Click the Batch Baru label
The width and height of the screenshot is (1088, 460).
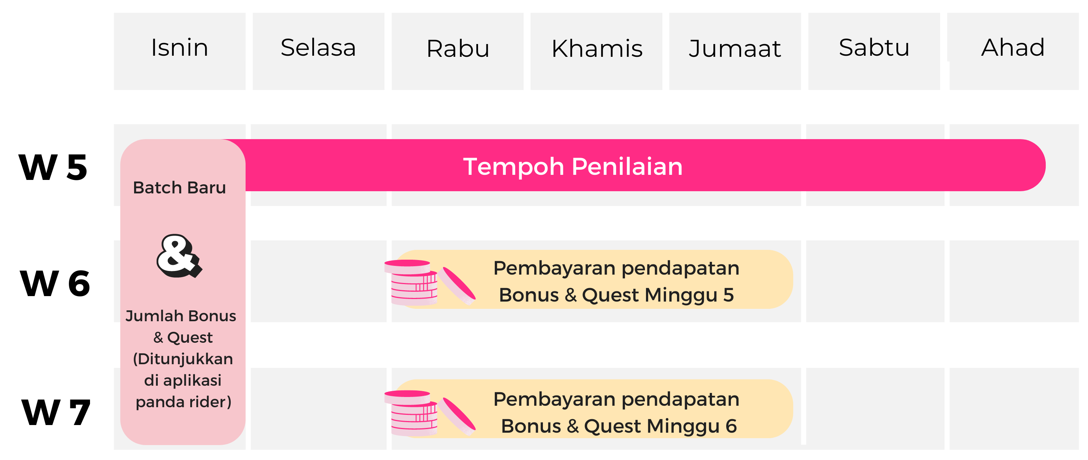(180, 188)
